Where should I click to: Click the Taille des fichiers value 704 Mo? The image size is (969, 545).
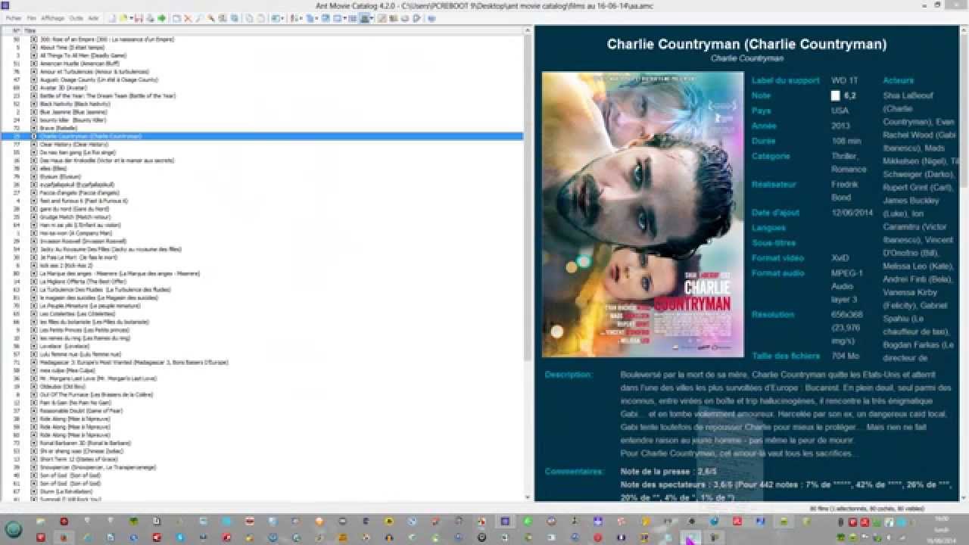(x=845, y=356)
